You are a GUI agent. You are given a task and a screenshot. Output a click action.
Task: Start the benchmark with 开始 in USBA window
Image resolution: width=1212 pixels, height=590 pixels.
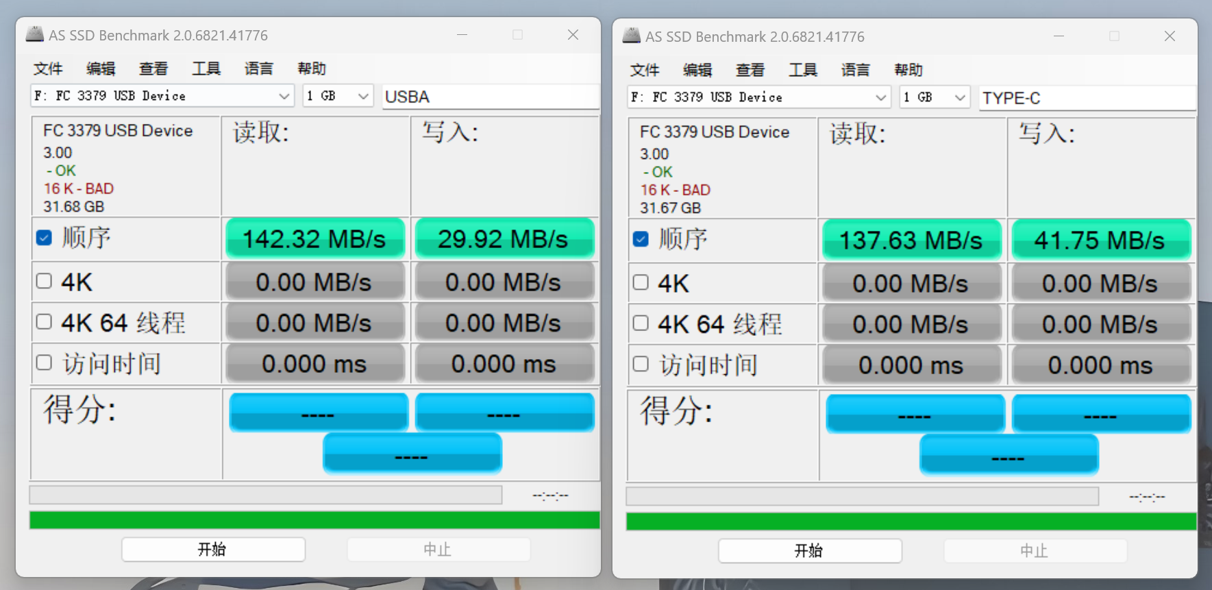(x=213, y=549)
